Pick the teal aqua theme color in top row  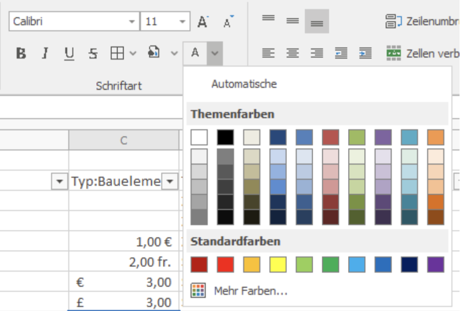coord(409,137)
